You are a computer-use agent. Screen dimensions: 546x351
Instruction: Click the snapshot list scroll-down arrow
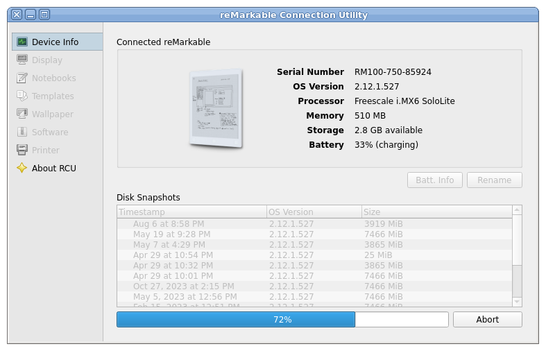[x=517, y=302]
